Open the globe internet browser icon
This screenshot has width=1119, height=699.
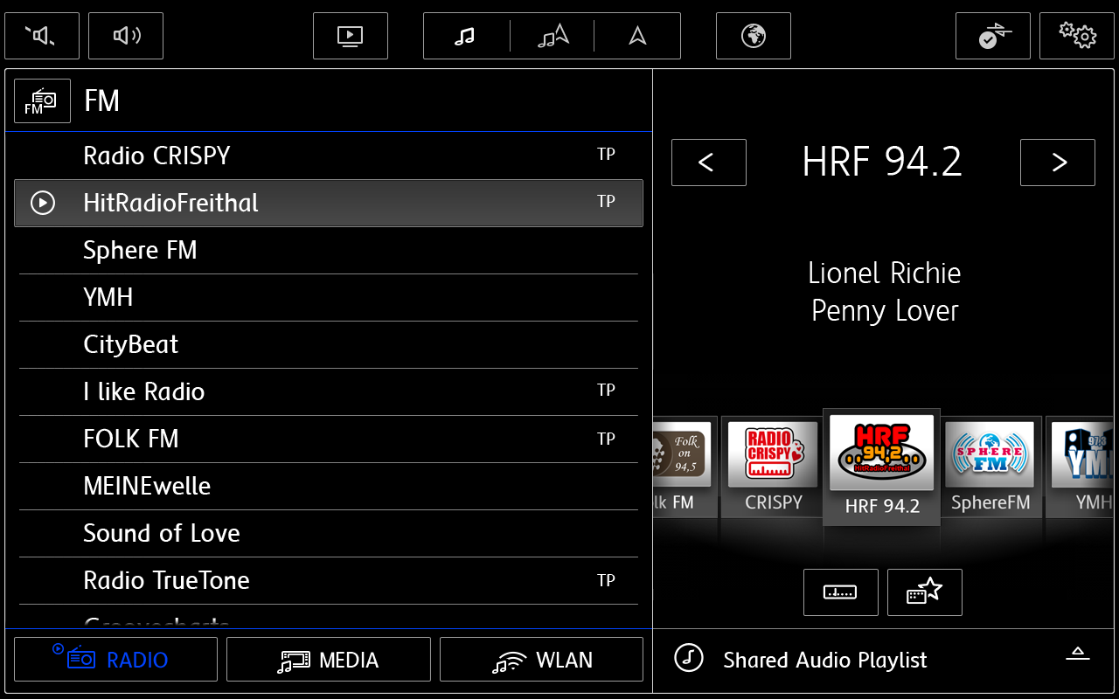pos(754,36)
